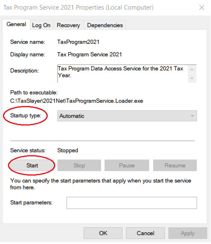This screenshot has width=211, height=244.
Task: Click the disabled Stop button
Action: point(79,165)
